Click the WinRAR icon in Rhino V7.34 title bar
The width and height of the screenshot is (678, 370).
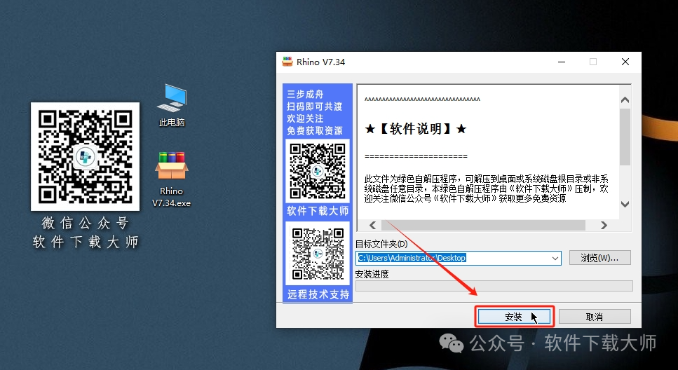click(287, 62)
